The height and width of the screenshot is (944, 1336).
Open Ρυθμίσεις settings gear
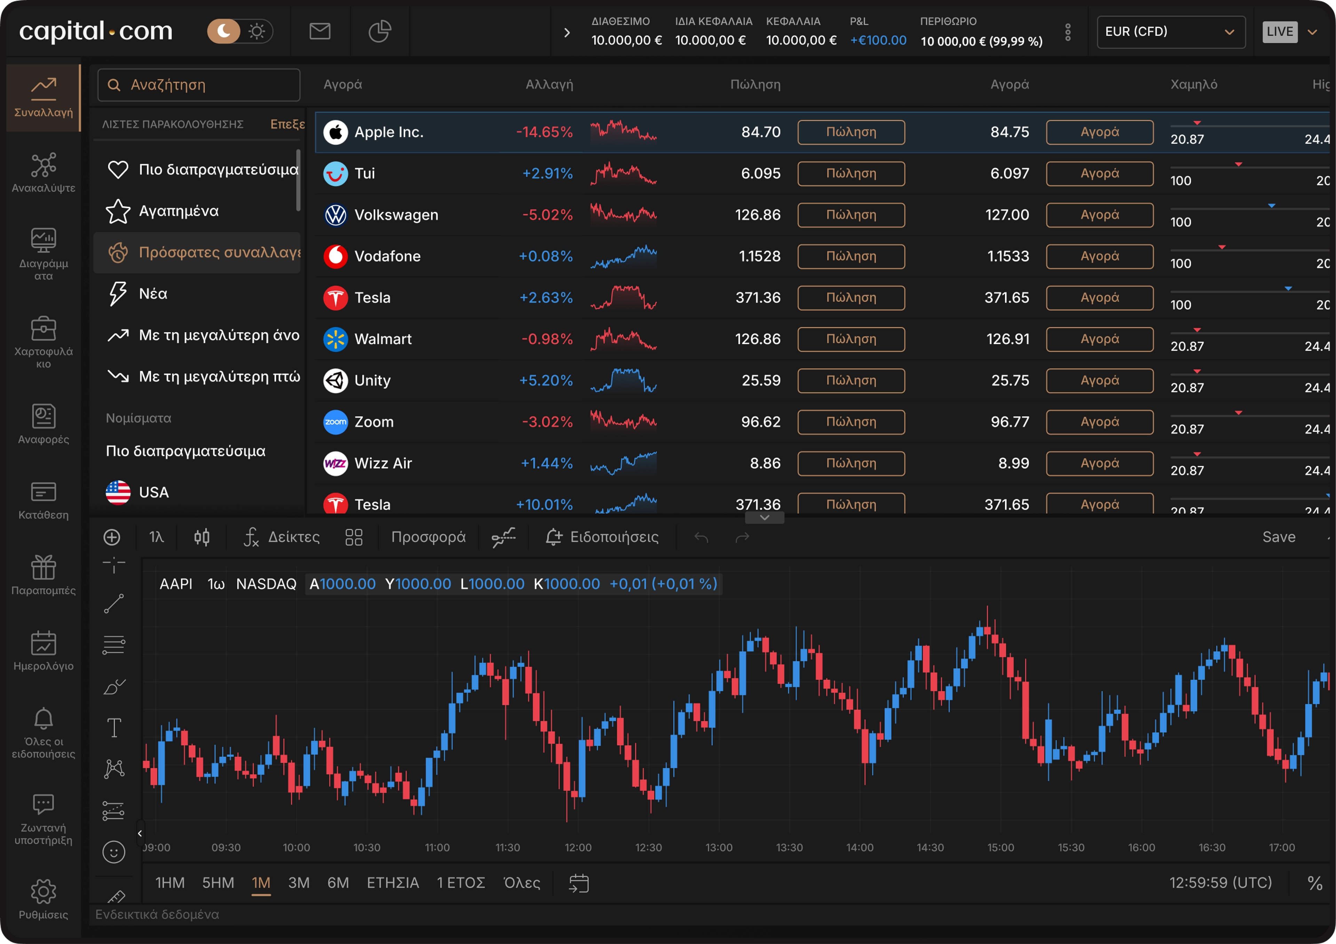point(44,899)
